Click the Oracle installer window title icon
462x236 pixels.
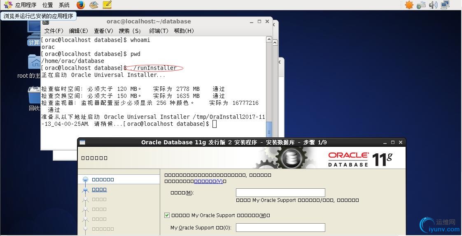(x=82, y=142)
